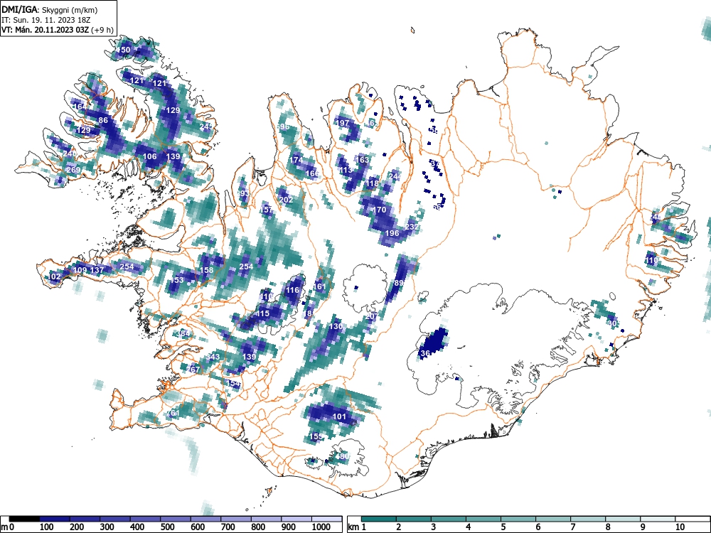Click the 130 visibility value
Image resolution: width=711 pixels, height=533 pixels.
point(336,326)
